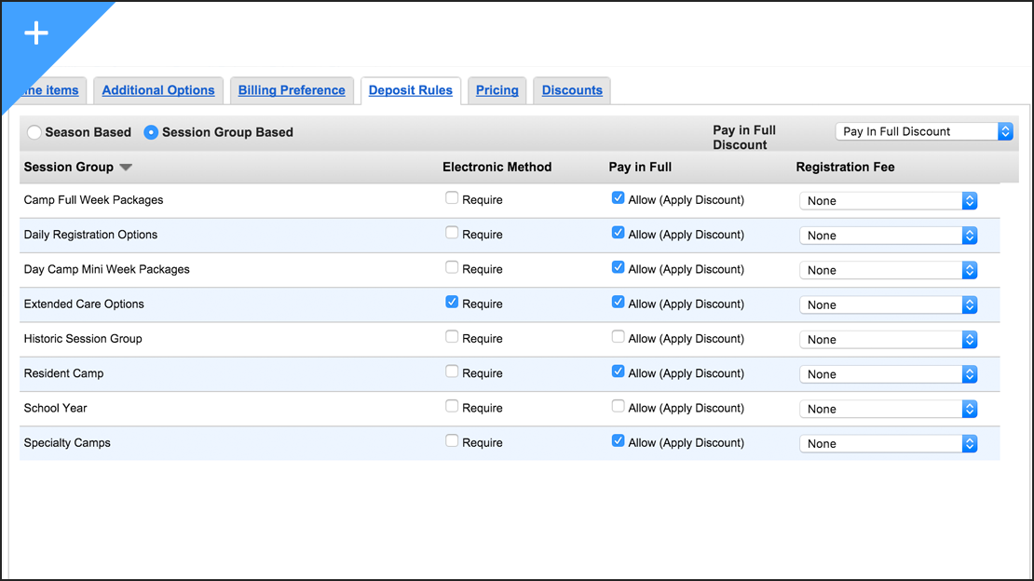
Task: Open the Deposit Rules tab
Action: click(x=410, y=90)
